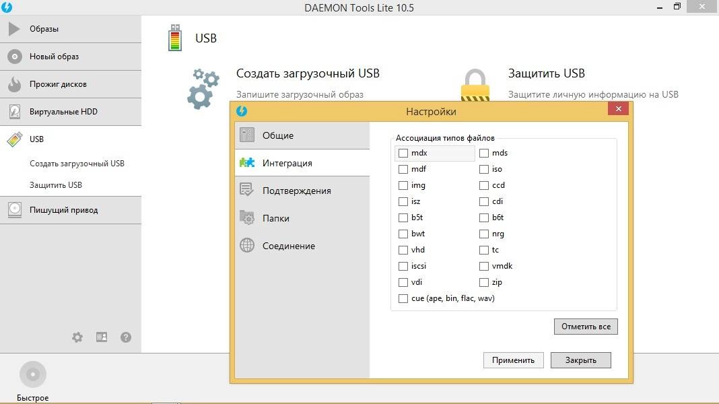
Task: Restore down the main DAEMON Tools window
Action: point(677,7)
